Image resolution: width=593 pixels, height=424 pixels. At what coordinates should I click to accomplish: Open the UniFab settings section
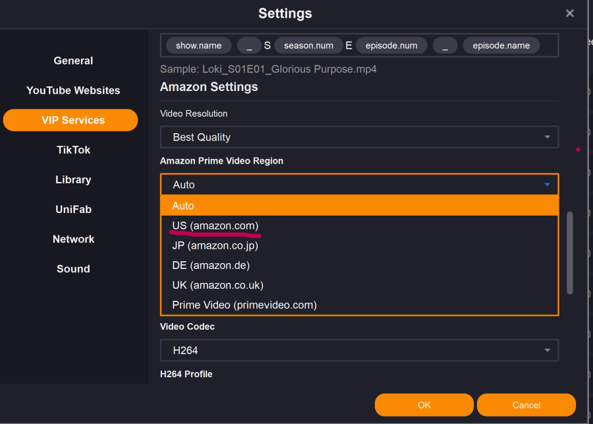point(73,209)
